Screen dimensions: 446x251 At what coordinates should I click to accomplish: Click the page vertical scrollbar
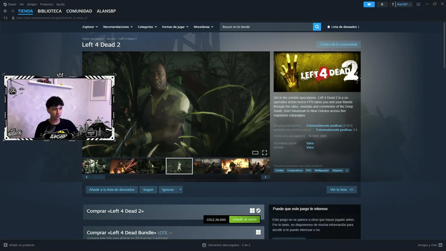444,45
